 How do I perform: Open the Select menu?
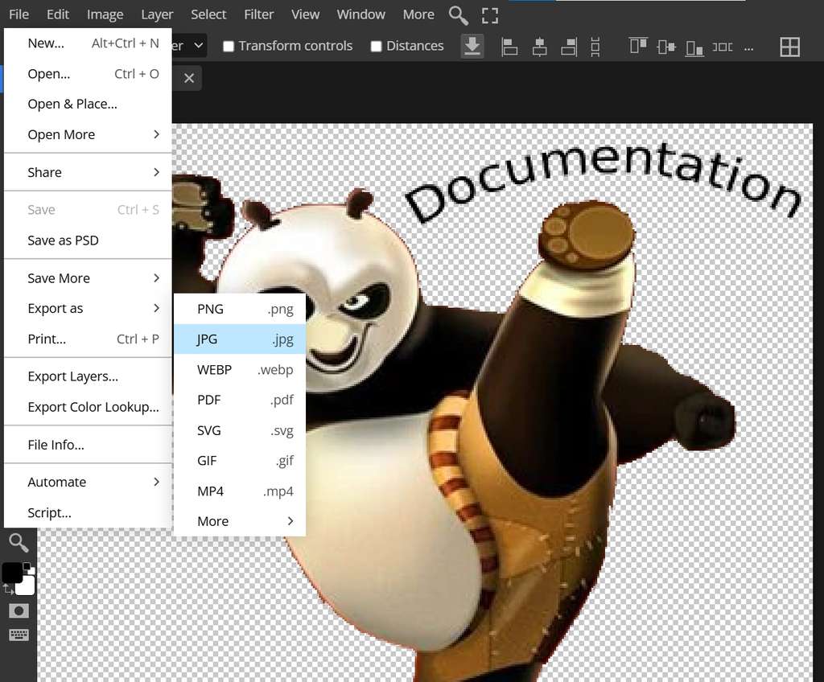coord(208,14)
